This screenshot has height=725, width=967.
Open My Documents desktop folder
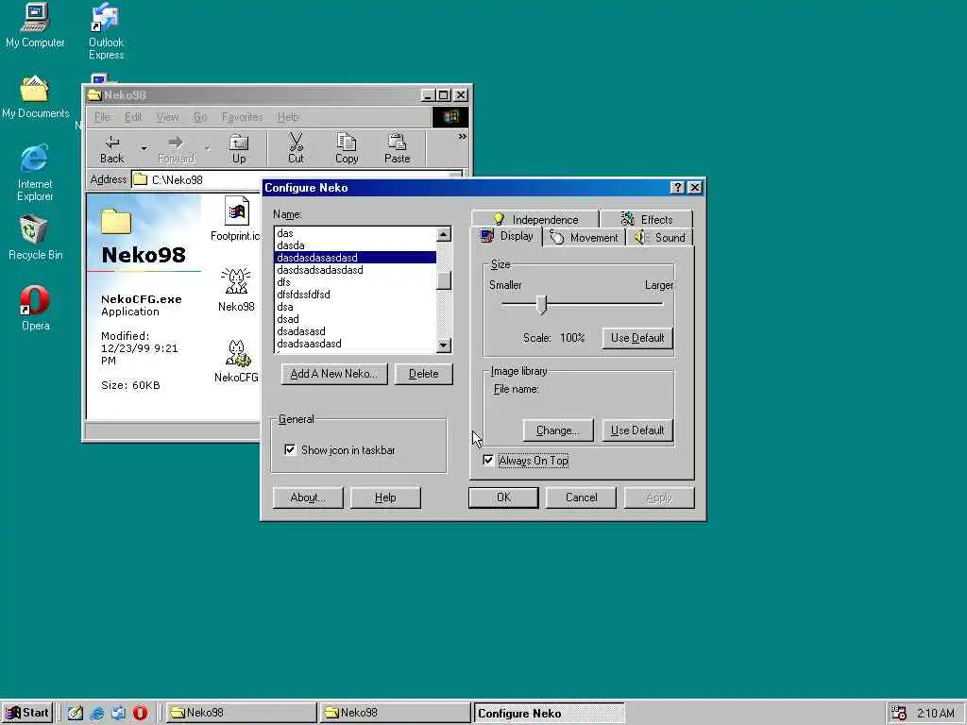[x=35, y=97]
